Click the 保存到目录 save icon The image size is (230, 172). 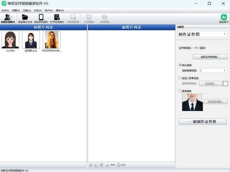(x=73, y=18)
